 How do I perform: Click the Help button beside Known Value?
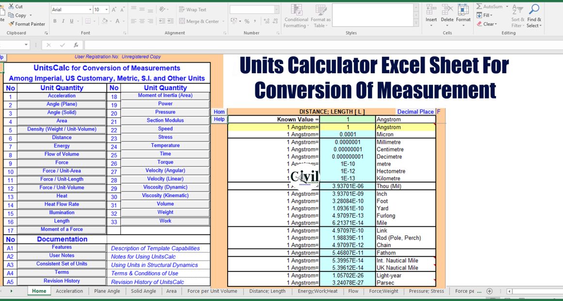[219, 119]
